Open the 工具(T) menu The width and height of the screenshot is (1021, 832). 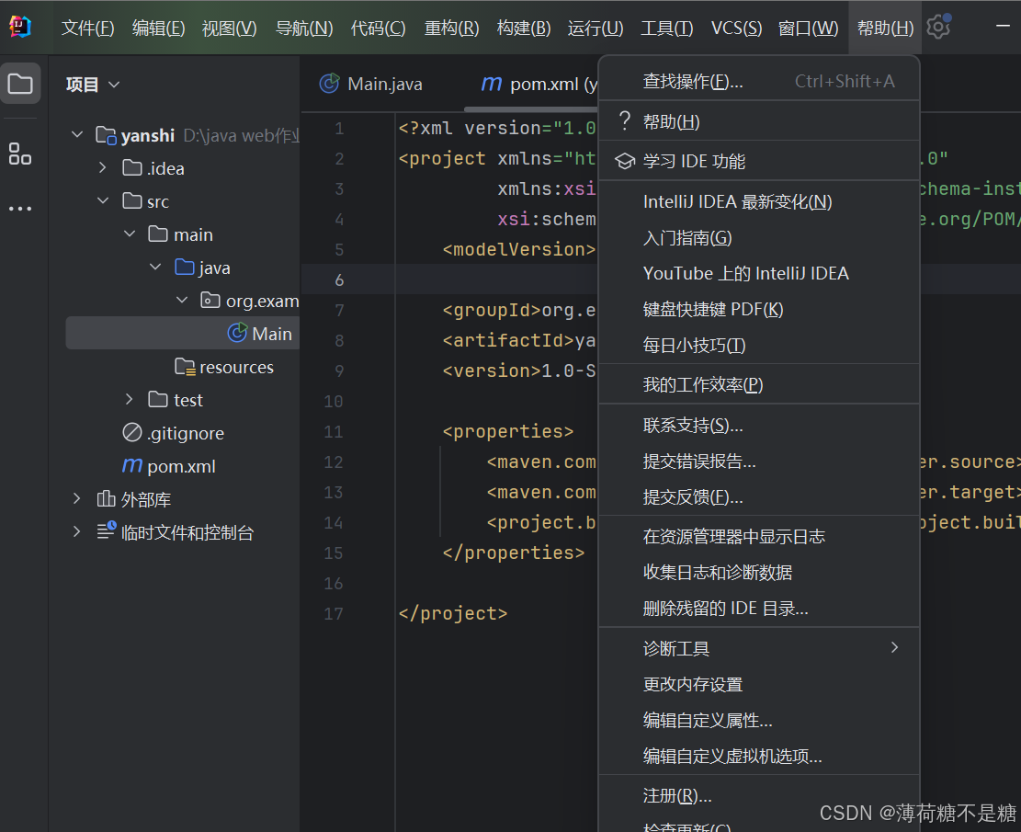(667, 28)
